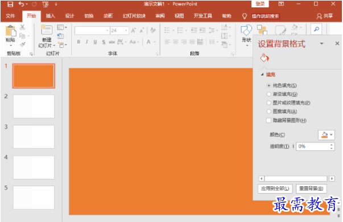This screenshot has height=222, width=343.
Task: Open font color A dropdown arrow
Action: coord(155,41)
